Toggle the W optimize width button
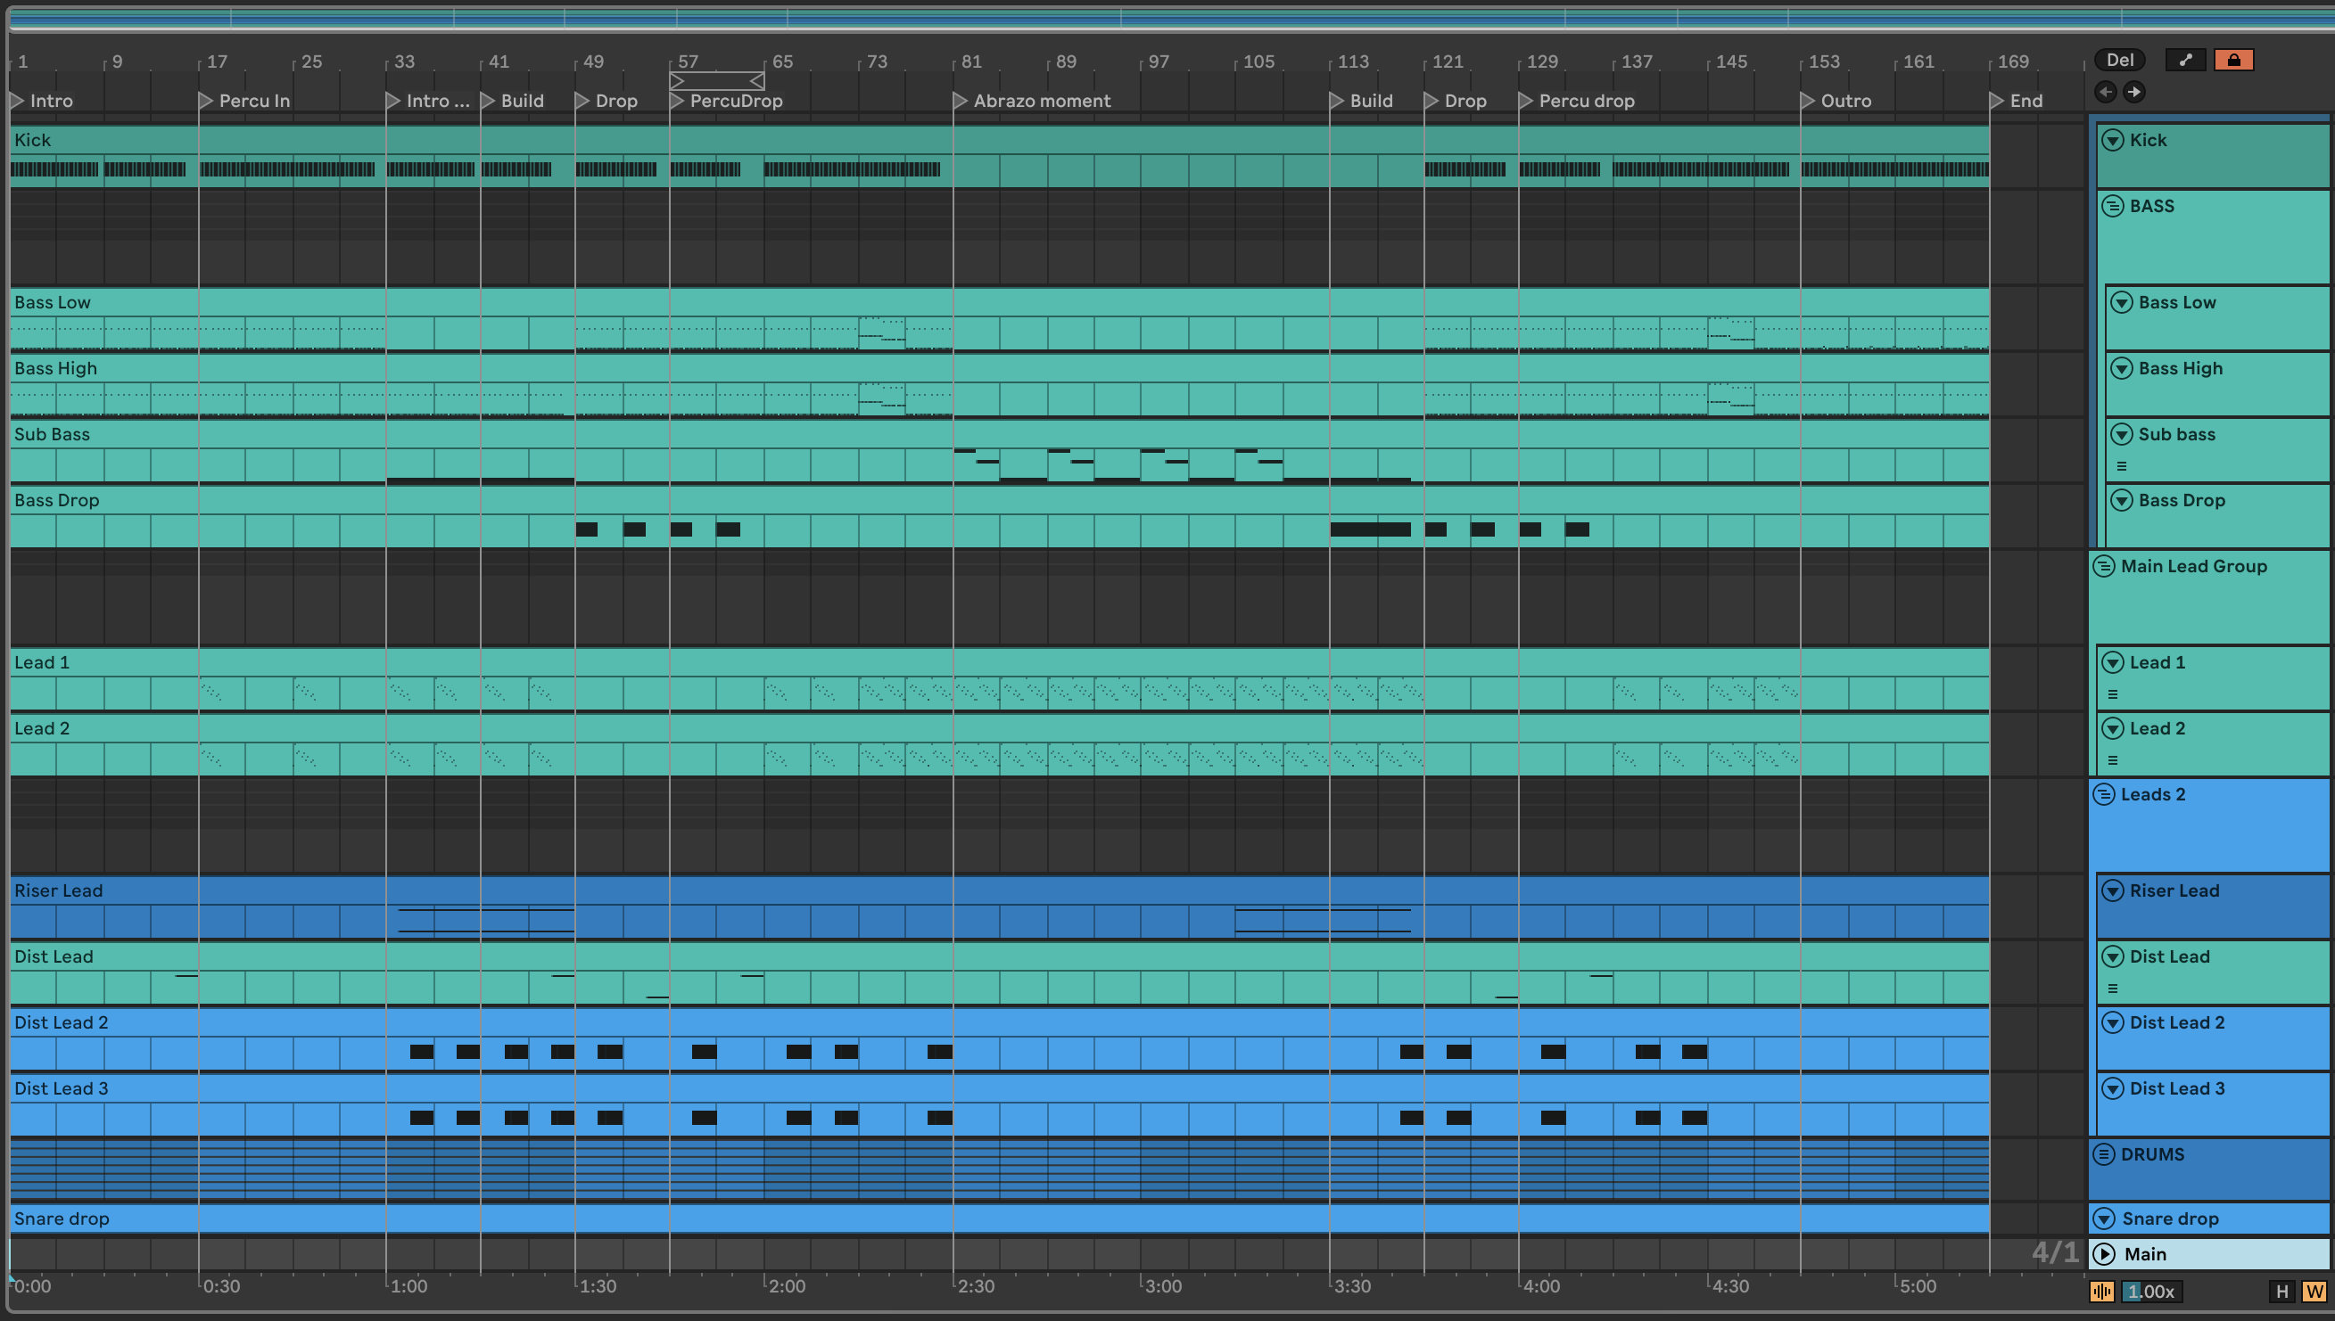The width and height of the screenshot is (2335, 1321). coord(2314,1291)
